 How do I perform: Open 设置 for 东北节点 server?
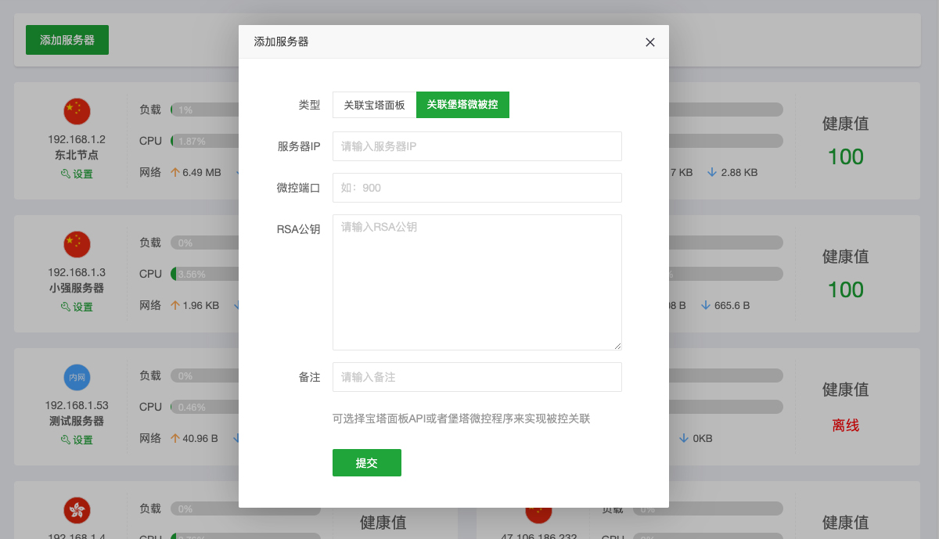pos(77,174)
